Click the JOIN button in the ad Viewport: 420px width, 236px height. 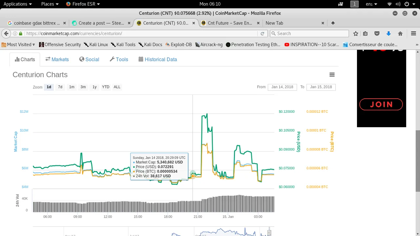381,104
